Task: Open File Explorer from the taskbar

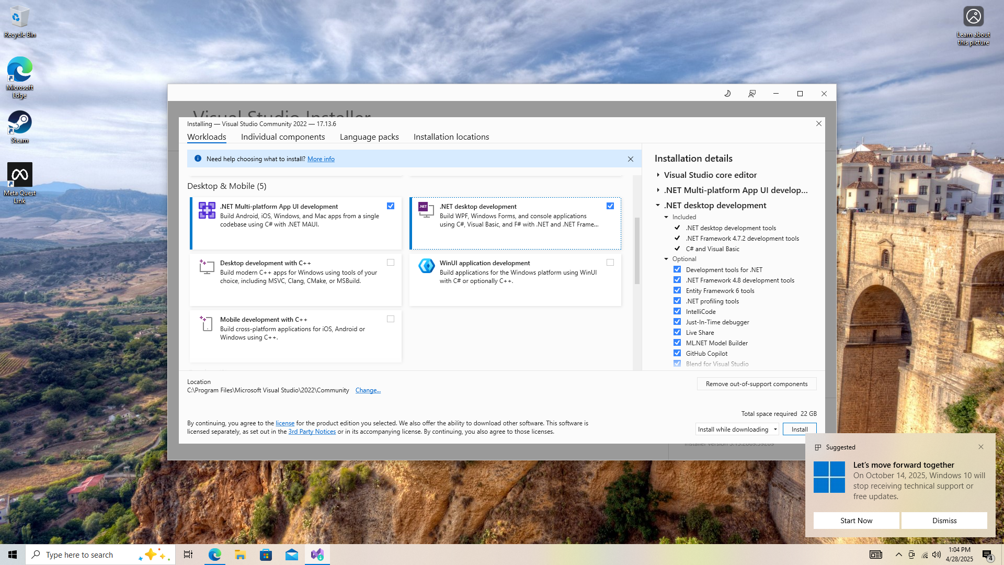Action: click(x=240, y=555)
